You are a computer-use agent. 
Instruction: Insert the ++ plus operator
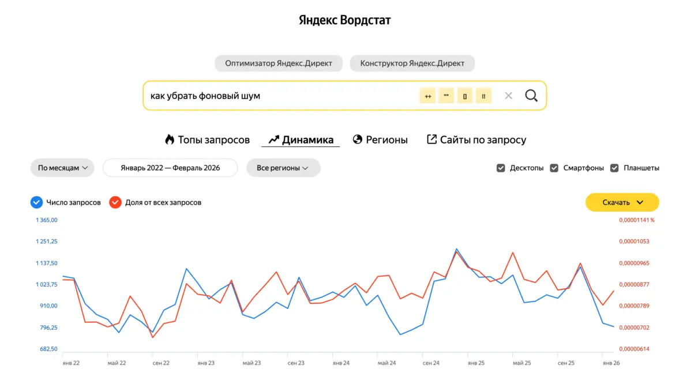[x=428, y=96]
